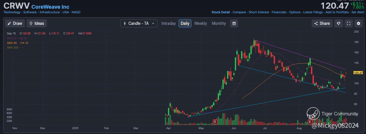
Task: Open the Financials page
Action: tap(279, 12)
